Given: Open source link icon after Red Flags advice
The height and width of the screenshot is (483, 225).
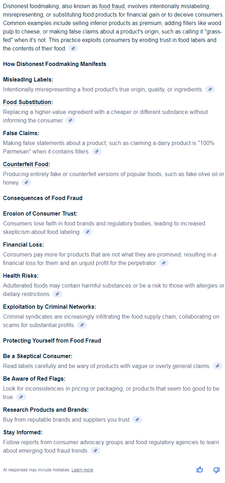Looking at the screenshot, I should (21, 397).
